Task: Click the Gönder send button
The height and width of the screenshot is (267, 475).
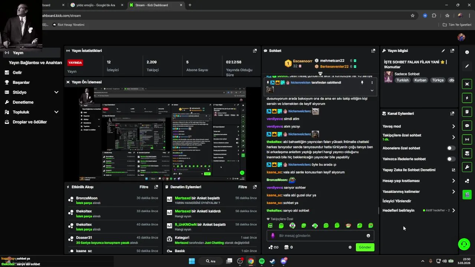Action: [365, 247]
